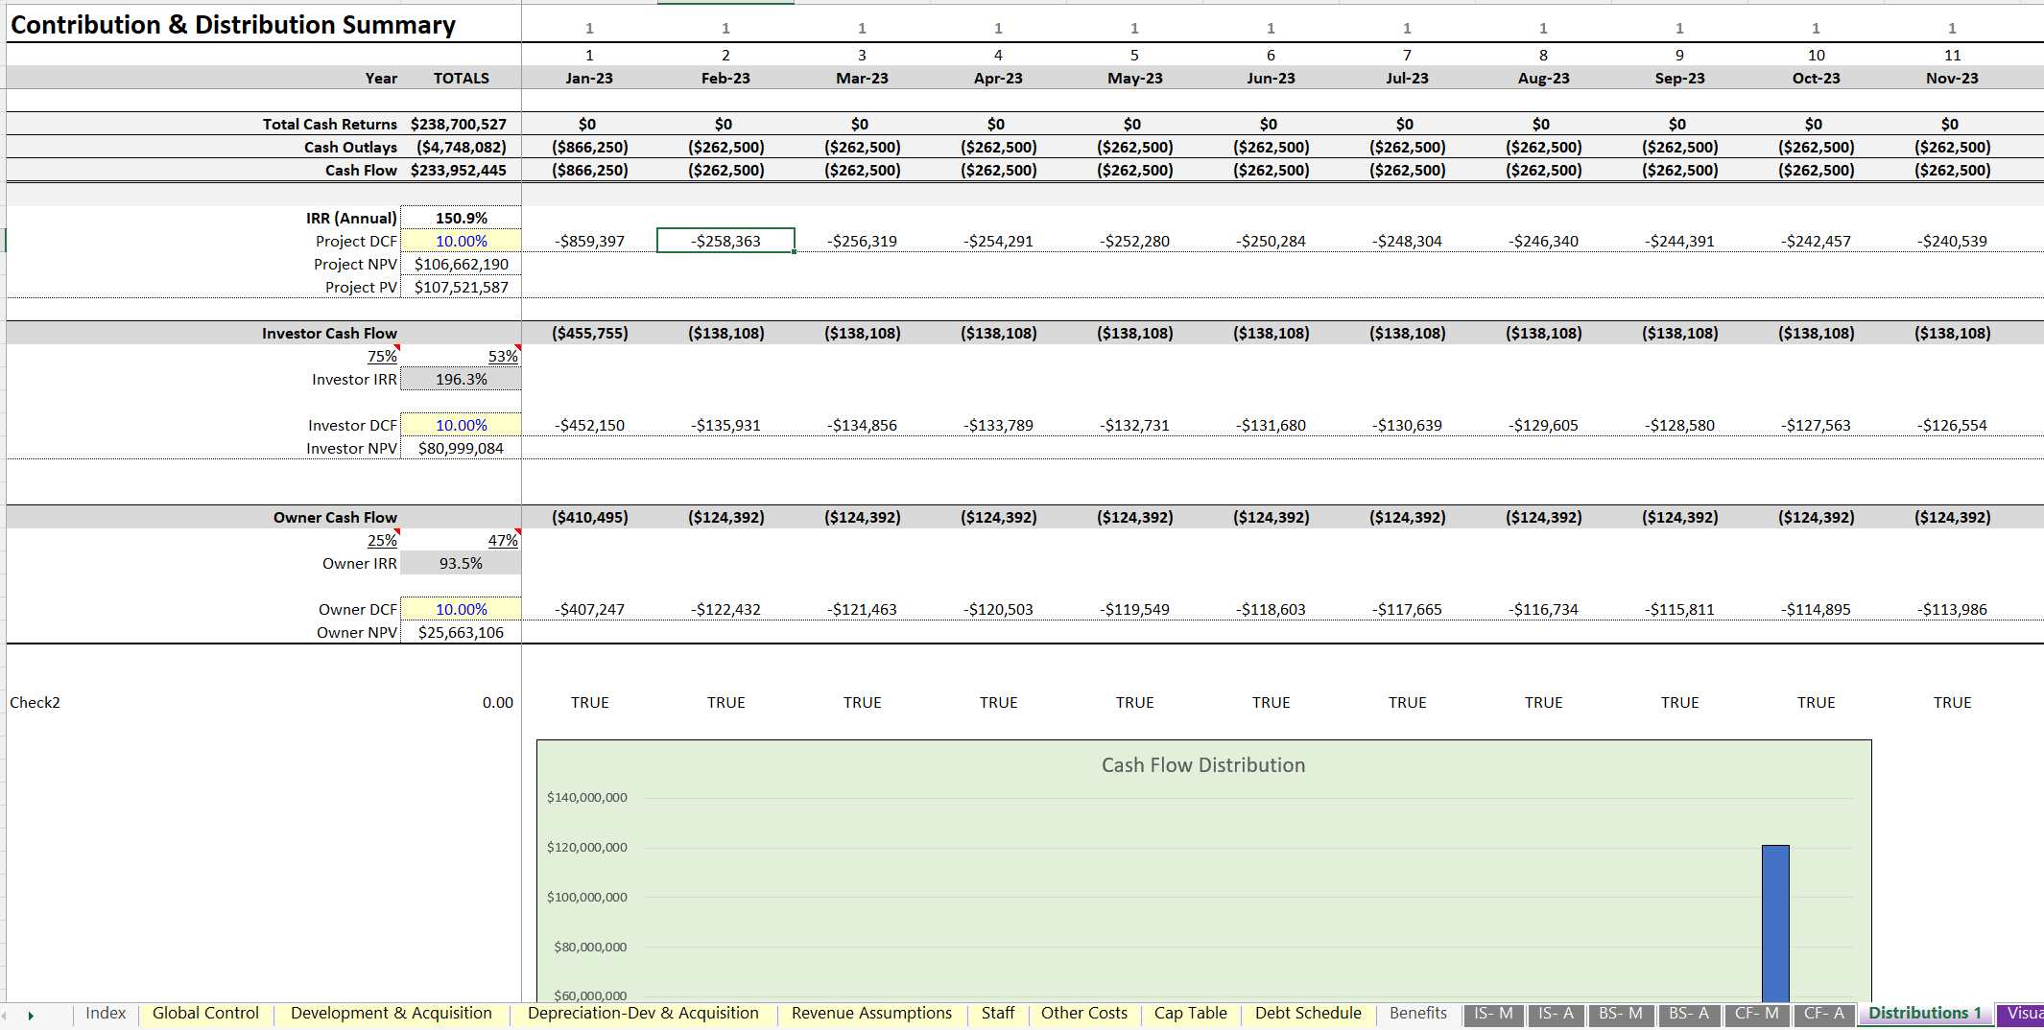Open the IS- M sheet tab

1493,1014
